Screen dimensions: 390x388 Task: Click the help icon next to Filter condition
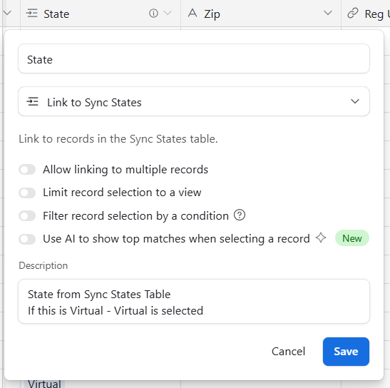[x=240, y=215]
